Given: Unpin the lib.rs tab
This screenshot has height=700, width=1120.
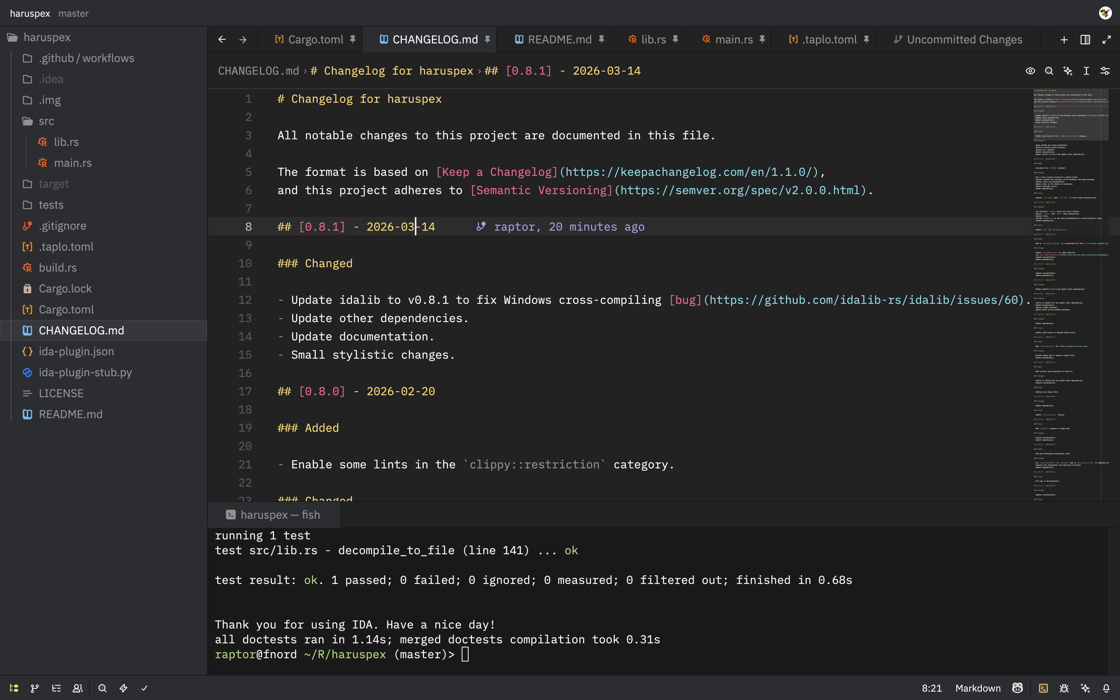Looking at the screenshot, I should click(675, 40).
